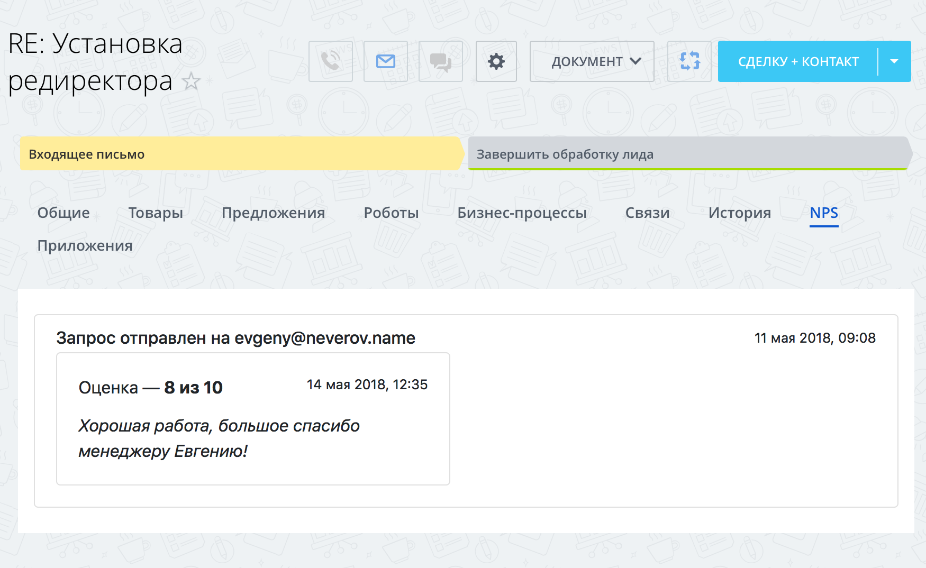Image resolution: width=926 pixels, height=568 pixels.
Task: Open the Роботы tab
Action: (391, 213)
